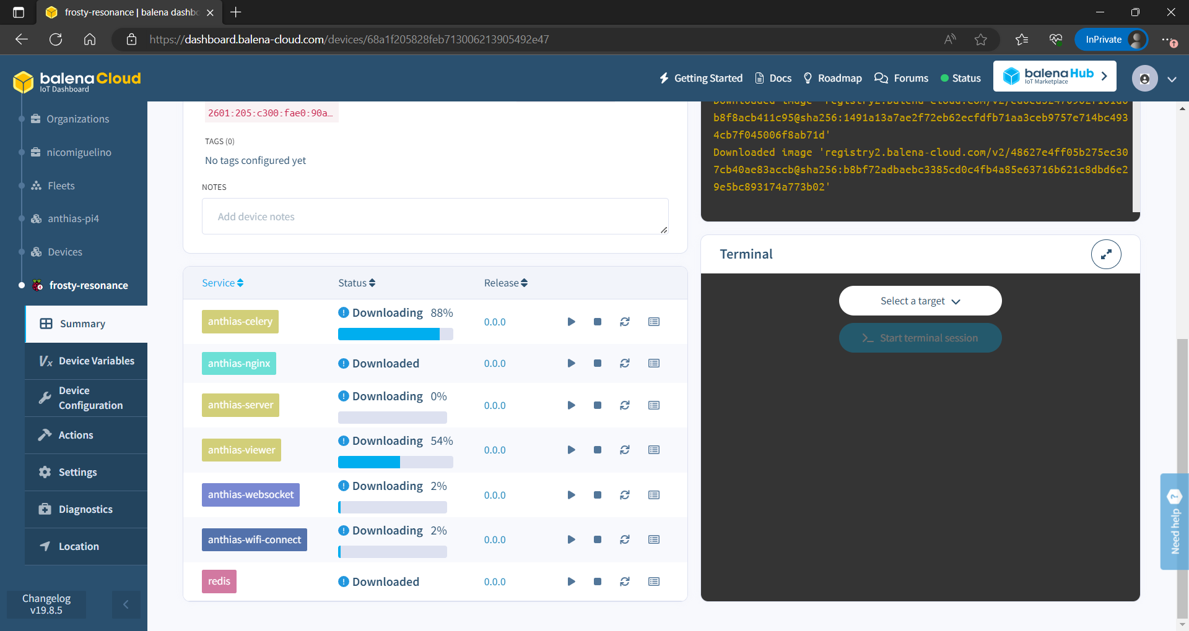Check balena Status page

click(960, 78)
